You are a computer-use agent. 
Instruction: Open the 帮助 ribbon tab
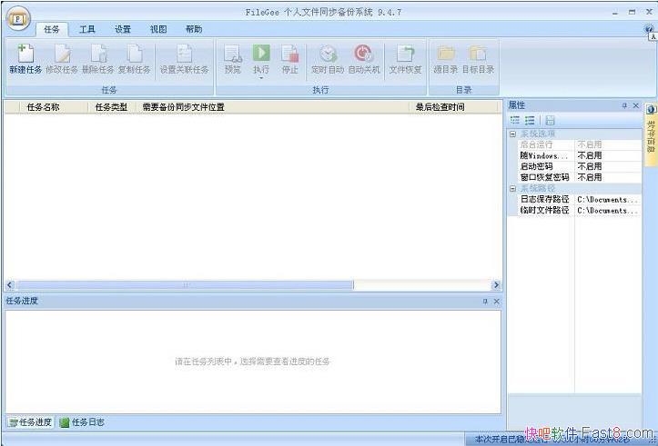(x=194, y=29)
